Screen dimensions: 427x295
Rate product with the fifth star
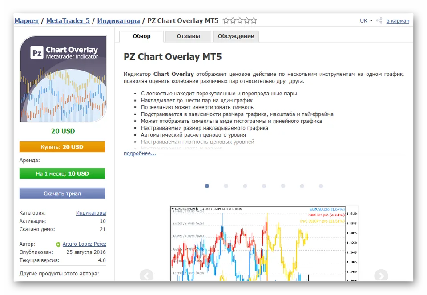254,20
